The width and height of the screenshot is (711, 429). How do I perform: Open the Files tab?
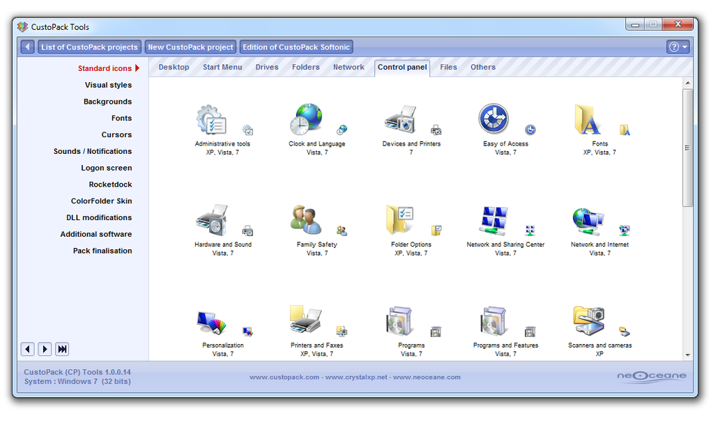tap(448, 67)
